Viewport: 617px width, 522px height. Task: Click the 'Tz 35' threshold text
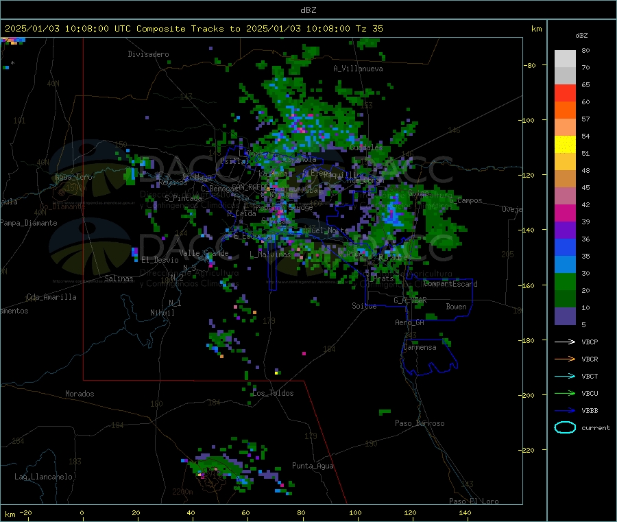pyautogui.click(x=369, y=29)
